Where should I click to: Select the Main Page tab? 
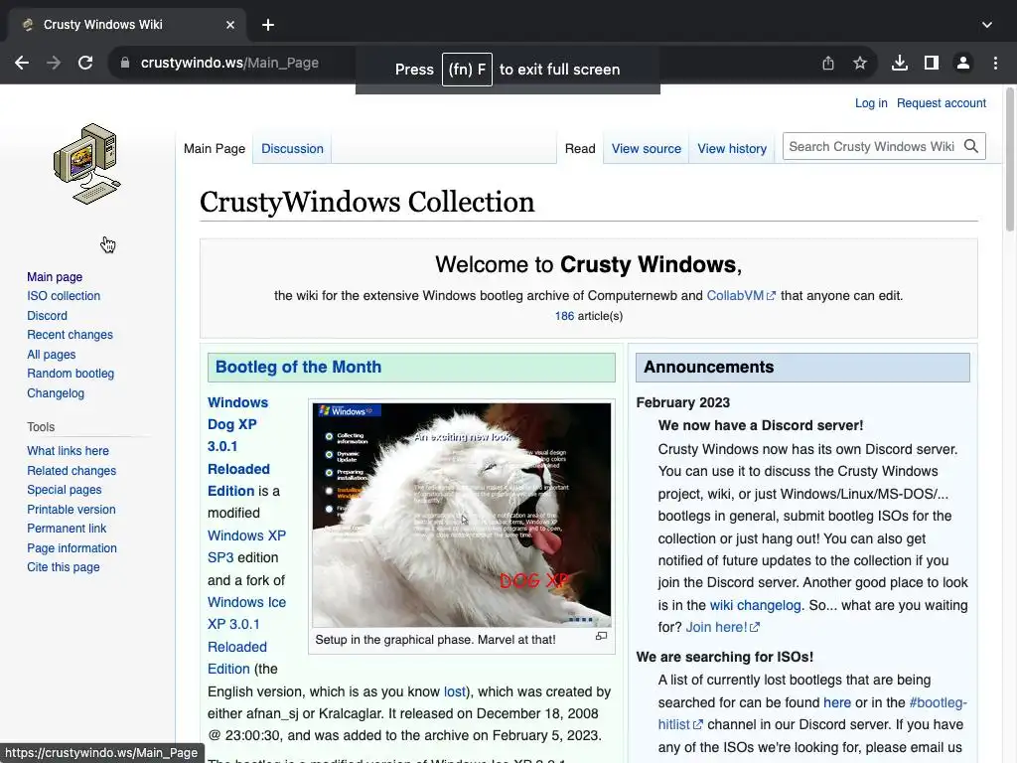click(215, 149)
